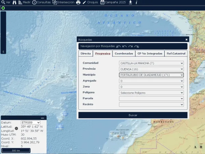Expand the Comunidad dropdown
Screen dimensions: 205x154
pyautogui.click(x=151, y=63)
